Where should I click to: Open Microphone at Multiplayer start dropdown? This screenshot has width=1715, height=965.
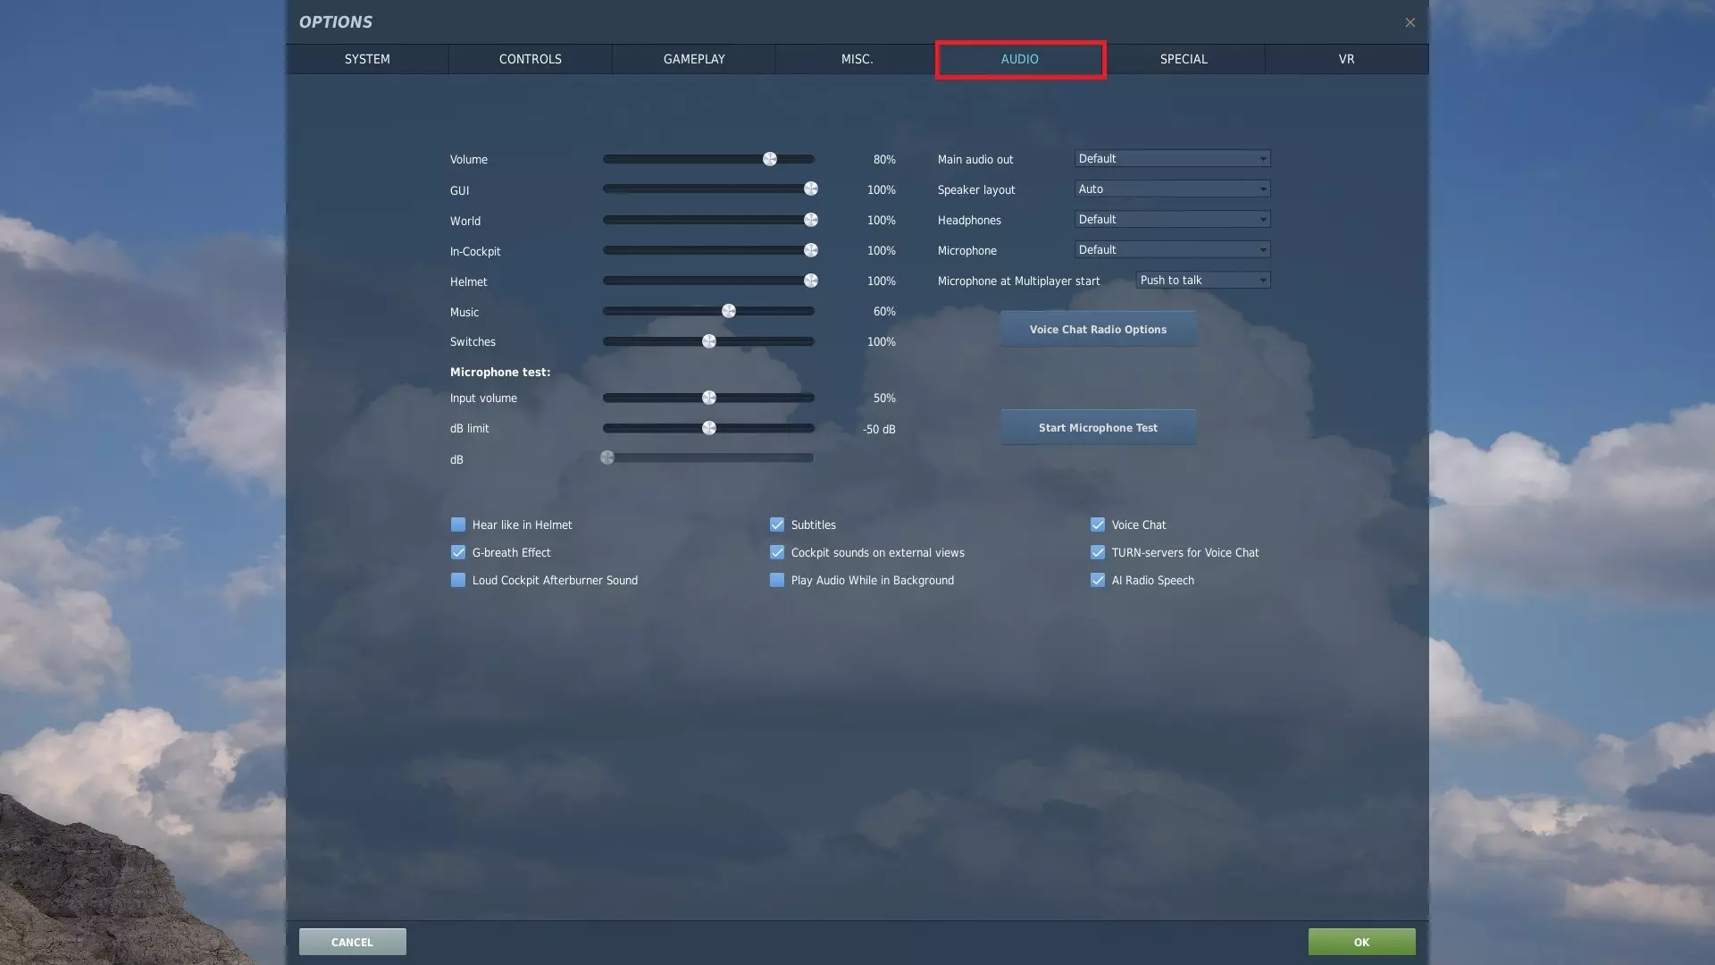click(1202, 281)
